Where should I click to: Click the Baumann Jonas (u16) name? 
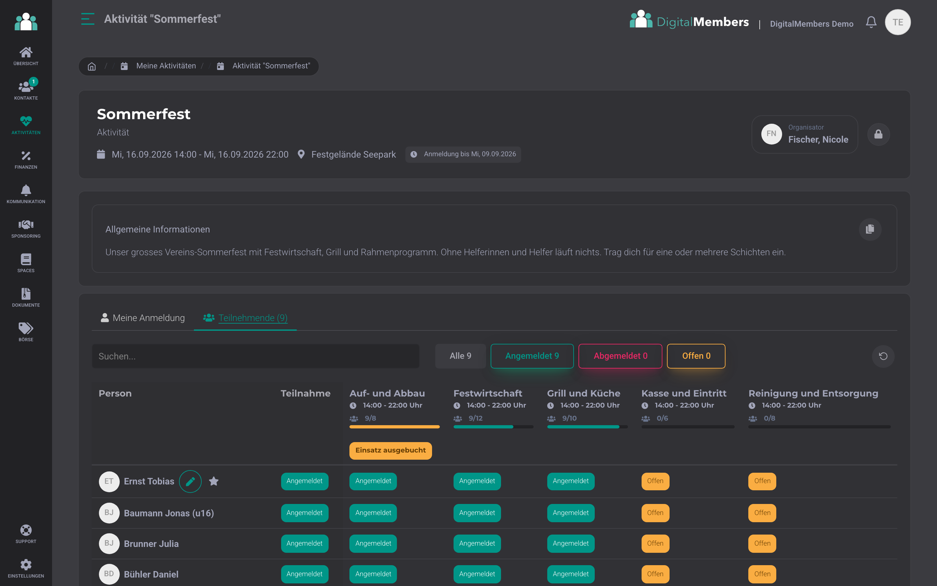[169, 513]
